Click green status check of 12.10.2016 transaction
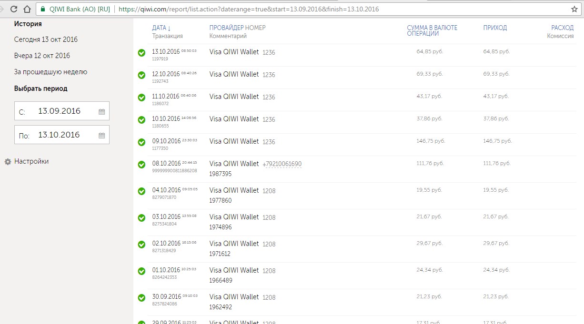The height and width of the screenshot is (324, 584). [141, 75]
